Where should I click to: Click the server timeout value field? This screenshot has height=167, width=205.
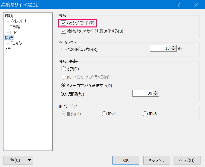click(x=160, y=48)
